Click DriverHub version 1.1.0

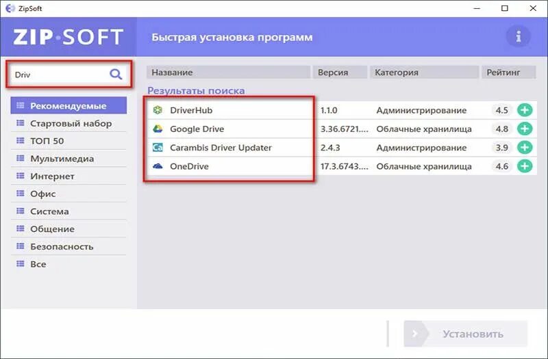[329, 110]
